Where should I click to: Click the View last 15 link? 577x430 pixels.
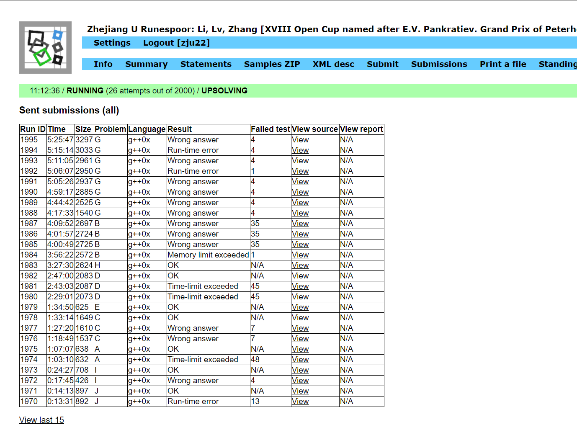41,420
